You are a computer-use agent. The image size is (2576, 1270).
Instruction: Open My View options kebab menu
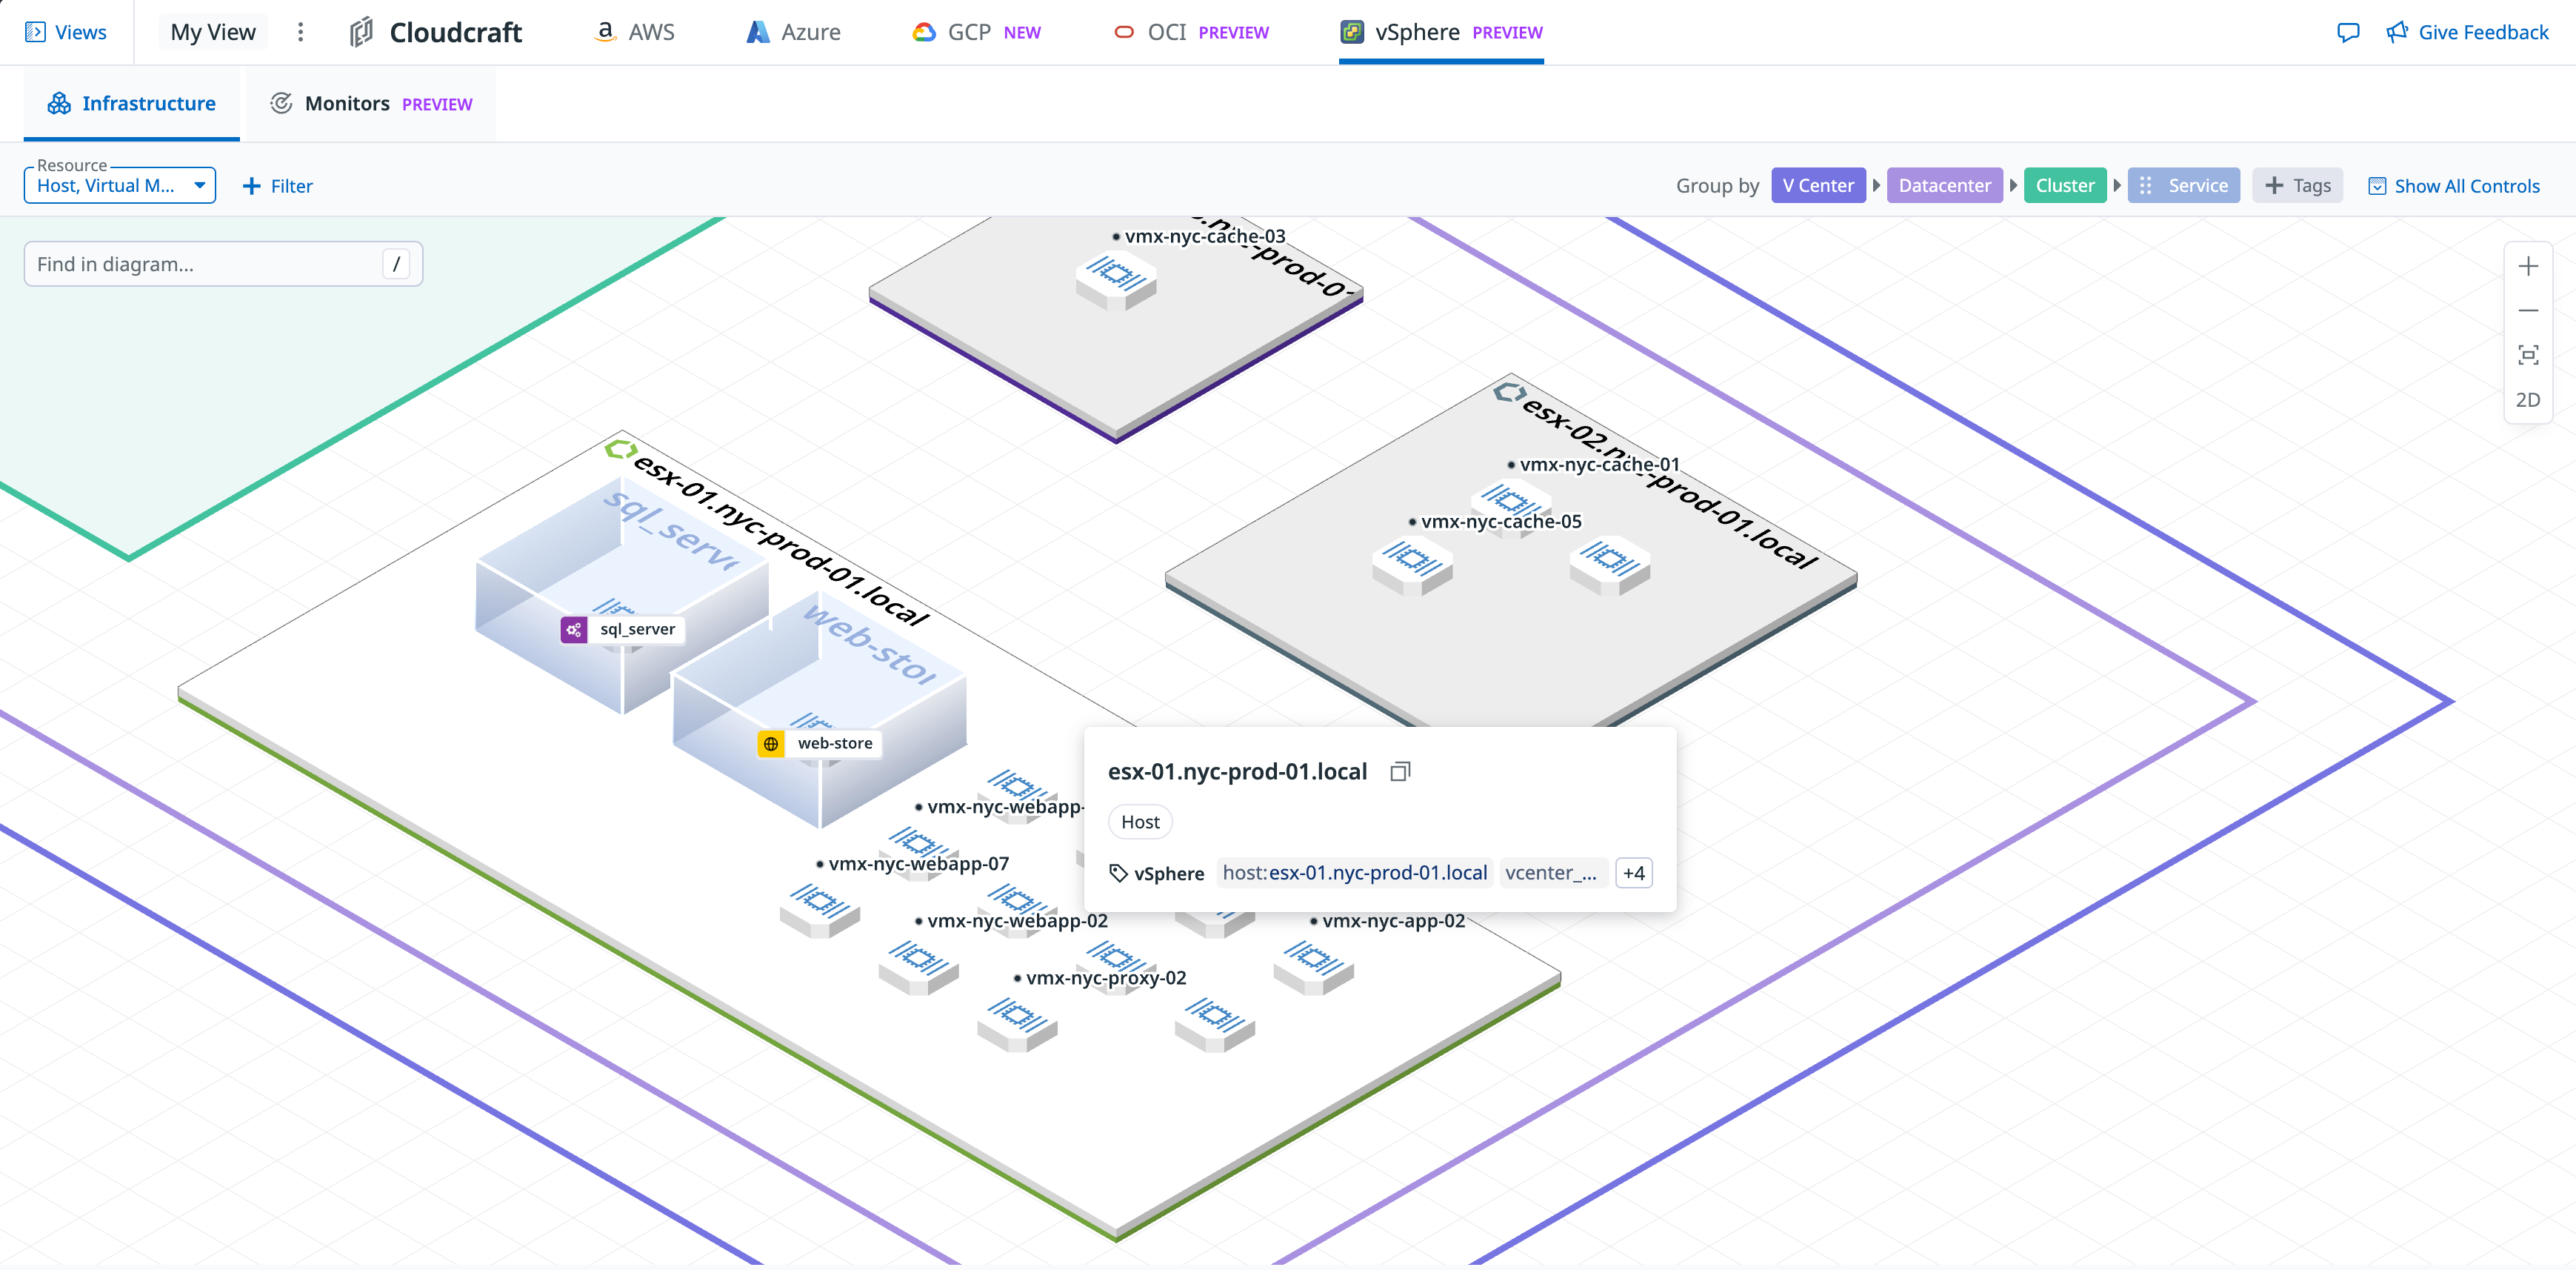[x=300, y=32]
